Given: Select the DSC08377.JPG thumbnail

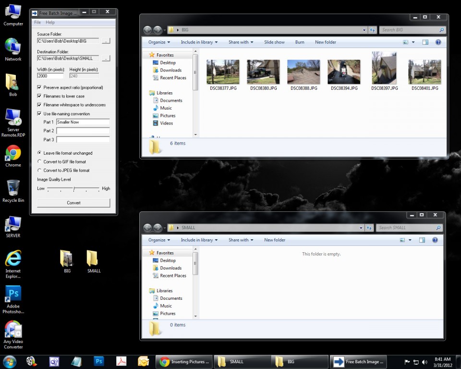Looking at the screenshot, I should pos(223,72).
